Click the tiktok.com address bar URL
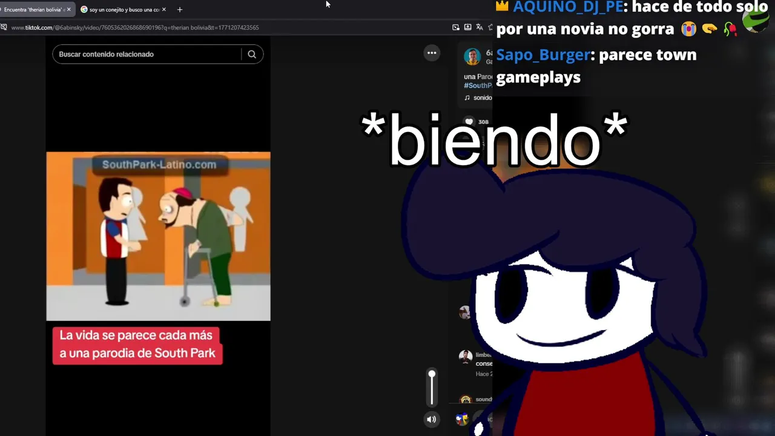 pyautogui.click(x=135, y=27)
